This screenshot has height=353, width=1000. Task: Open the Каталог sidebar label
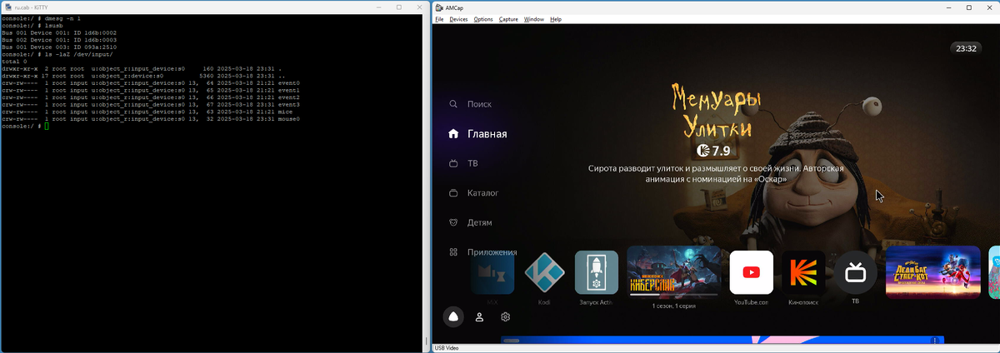click(483, 193)
